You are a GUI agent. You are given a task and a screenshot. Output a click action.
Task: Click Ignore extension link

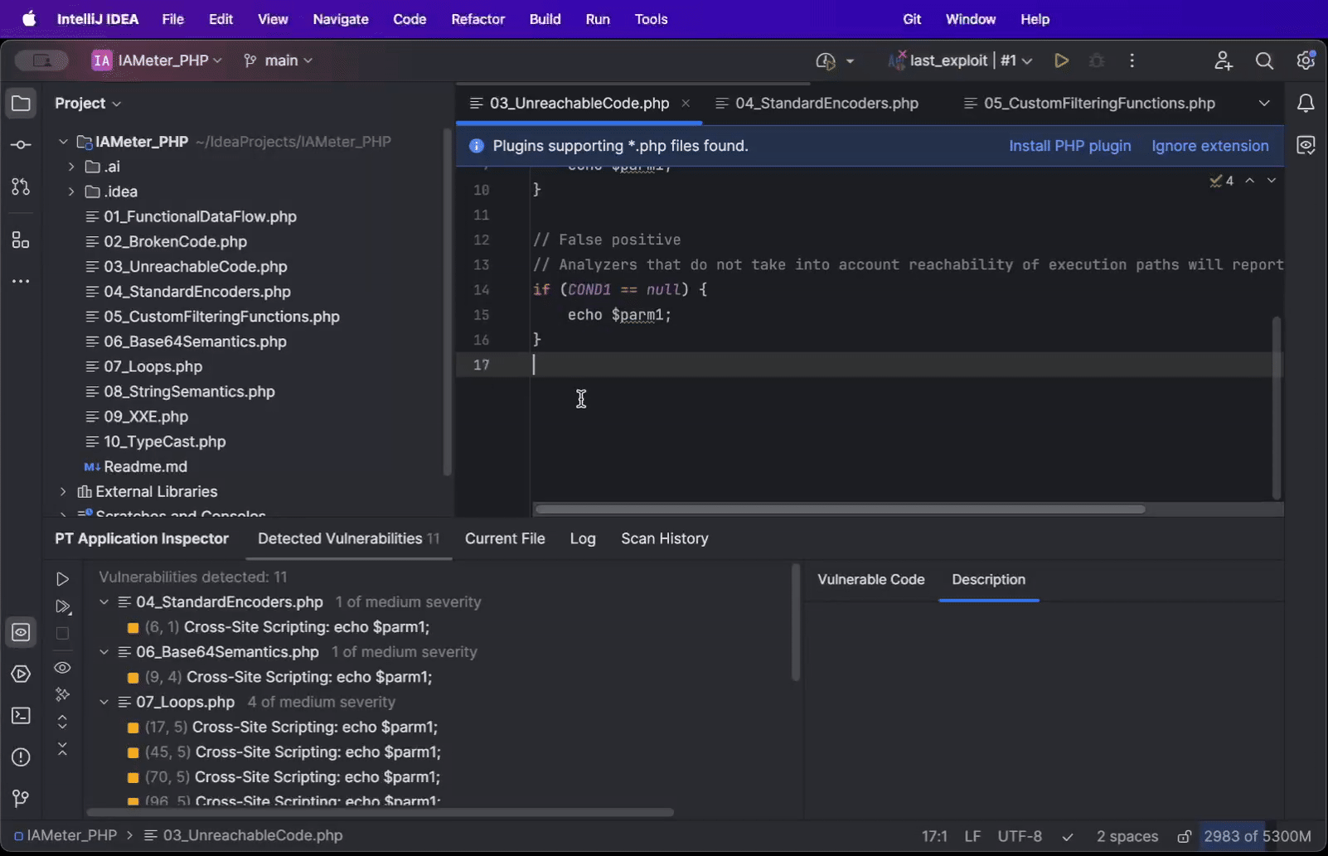1209,146
